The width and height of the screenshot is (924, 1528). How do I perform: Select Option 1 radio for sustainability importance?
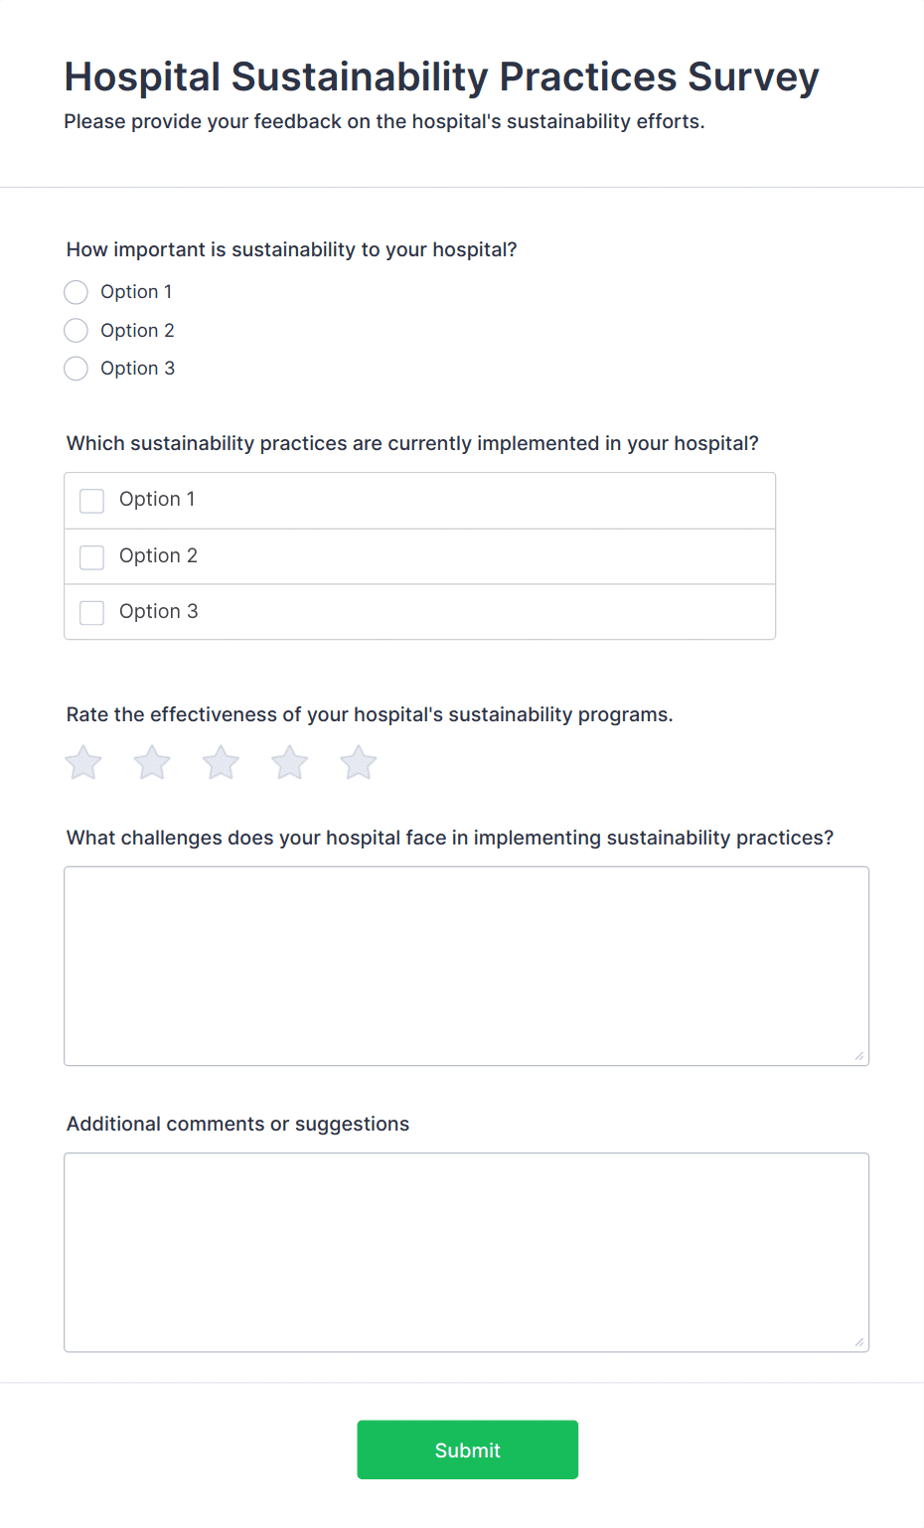pos(77,292)
